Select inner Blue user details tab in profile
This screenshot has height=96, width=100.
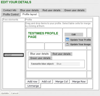coord(39,54)
